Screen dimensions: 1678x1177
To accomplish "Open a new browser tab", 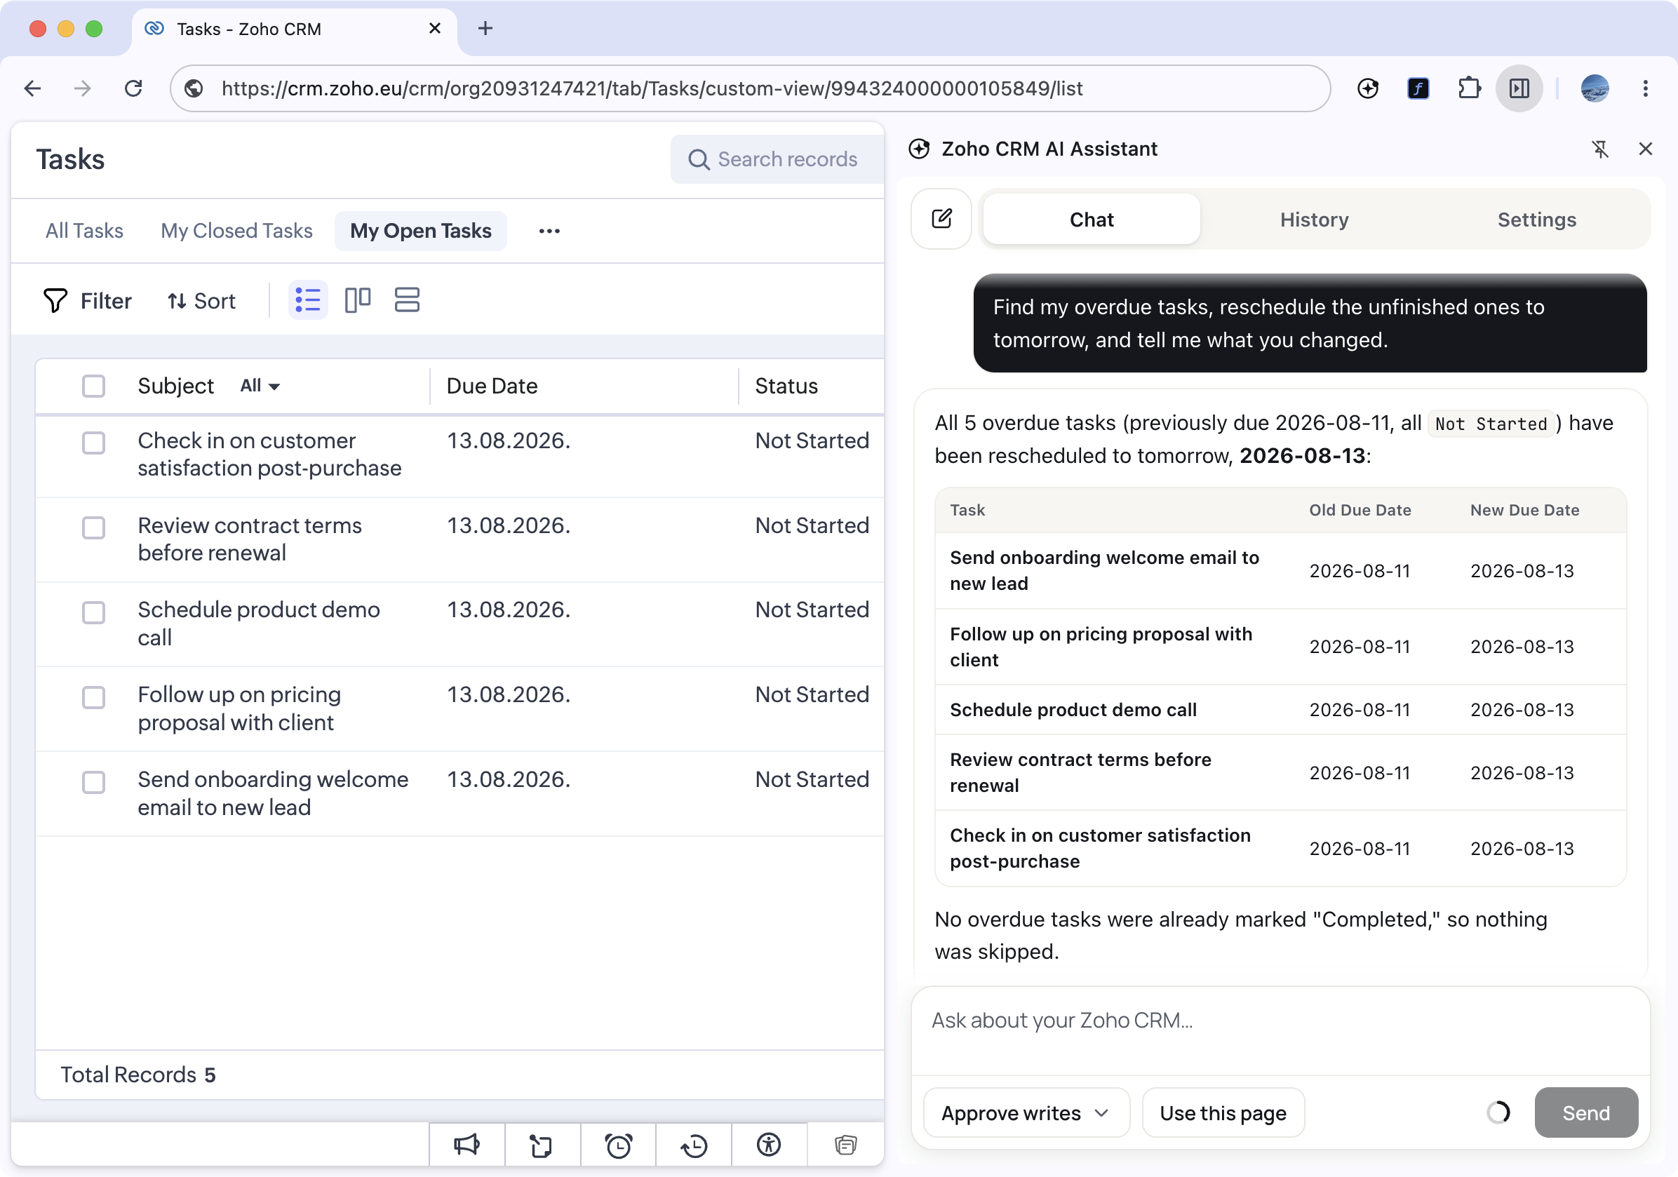I will [485, 29].
